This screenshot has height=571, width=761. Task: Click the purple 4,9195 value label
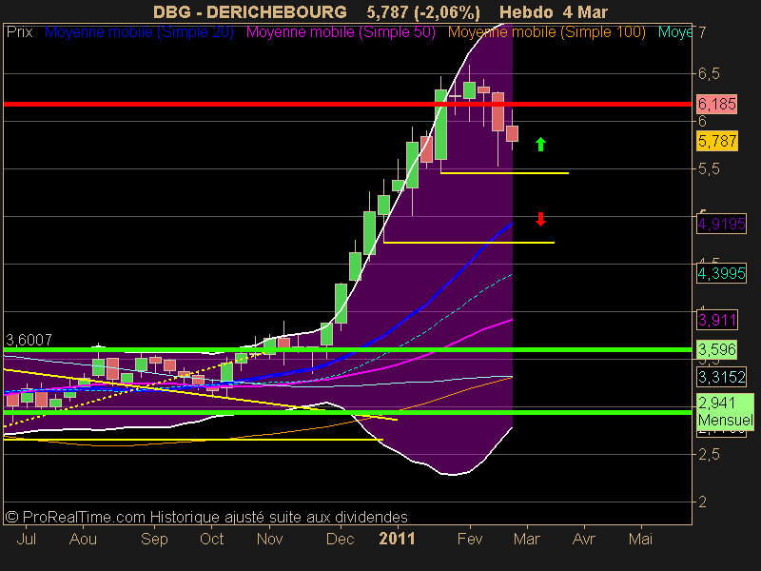pos(721,224)
